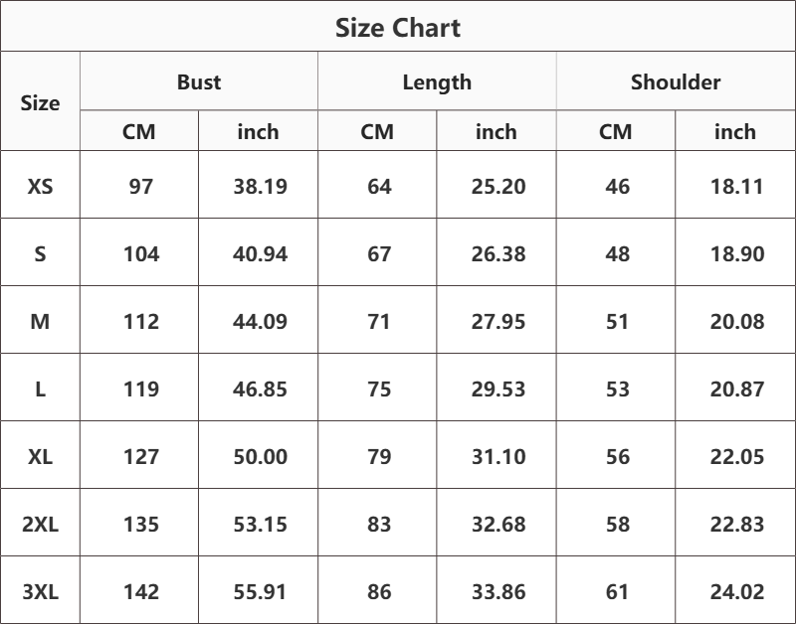Click the 22.83 inch shoulder cell
This screenshot has width=796, height=624.
pos(736,524)
